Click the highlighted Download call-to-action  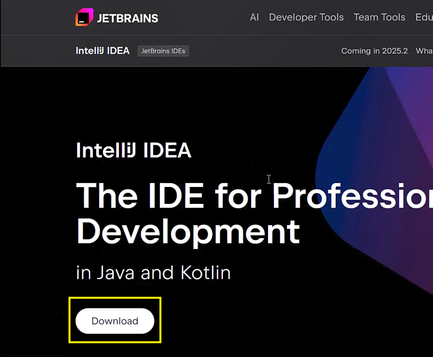115,321
